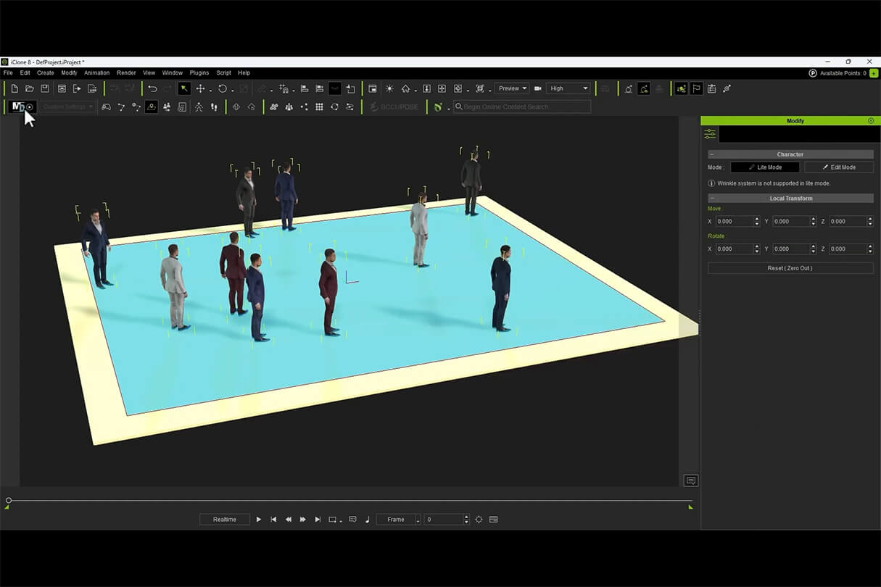Select the Move object tool
This screenshot has height=587, width=881.
click(201, 88)
